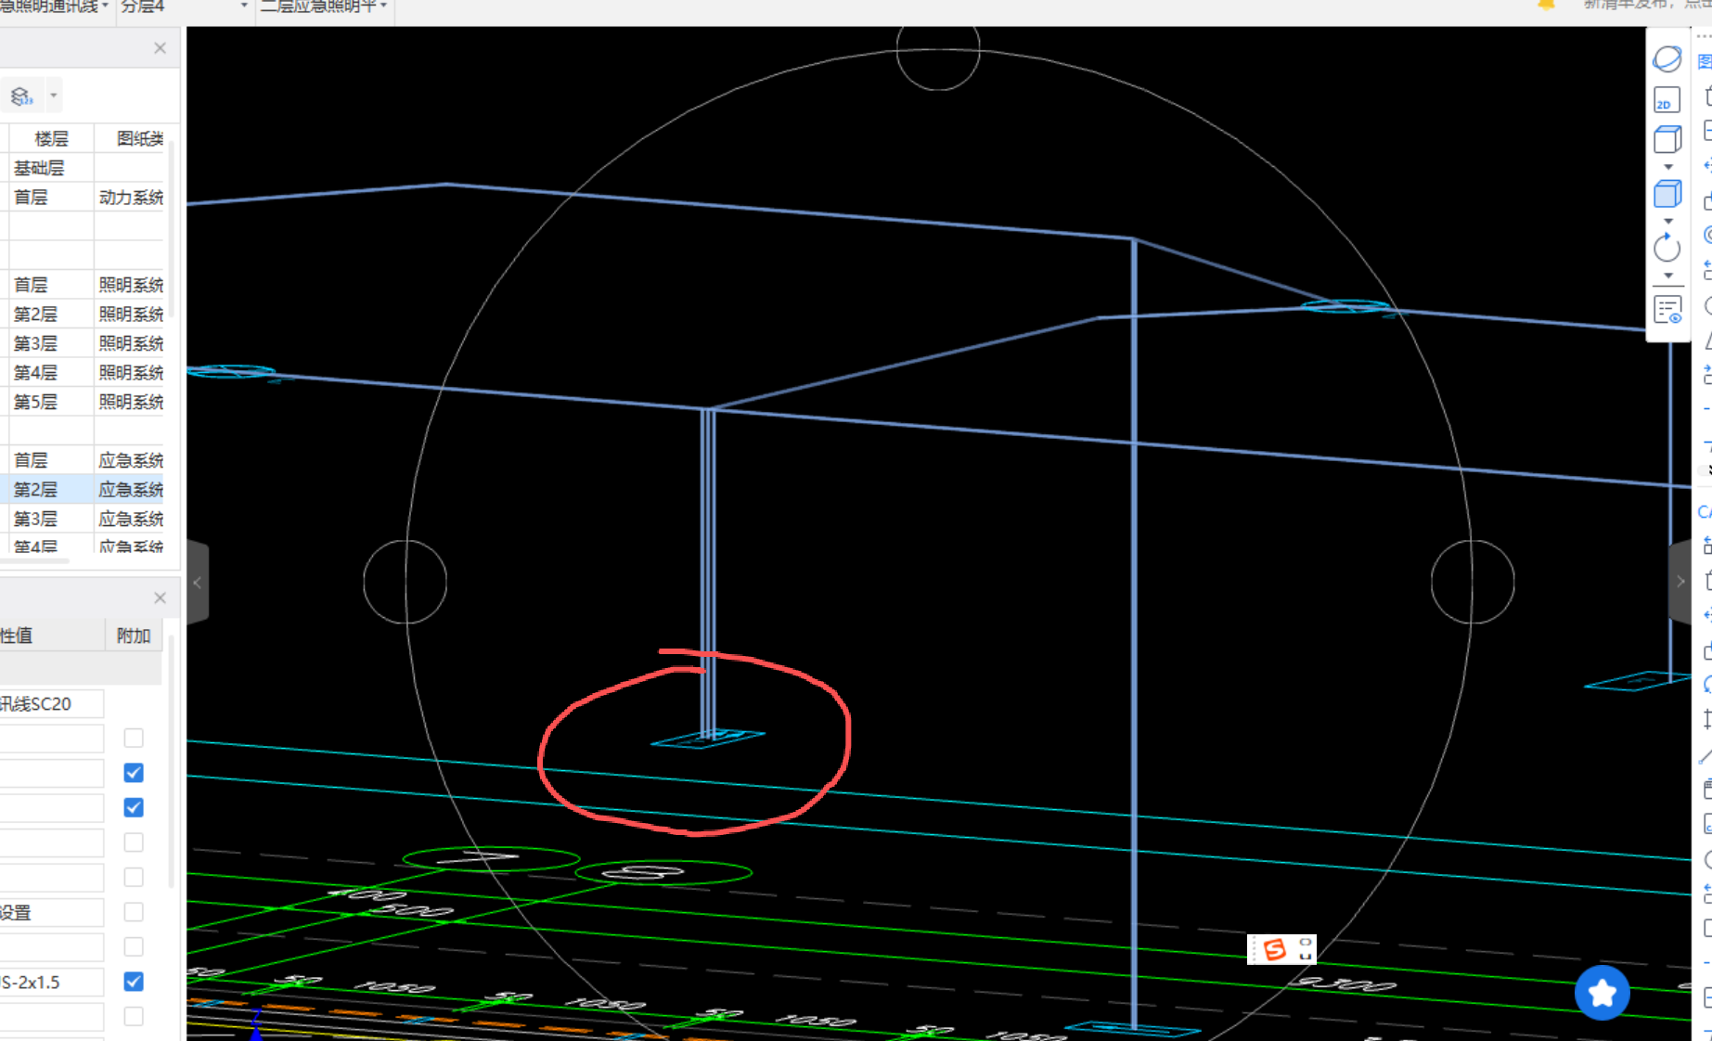Activate the orbit 3D view tool
1712x1041 pixels.
click(1667, 59)
